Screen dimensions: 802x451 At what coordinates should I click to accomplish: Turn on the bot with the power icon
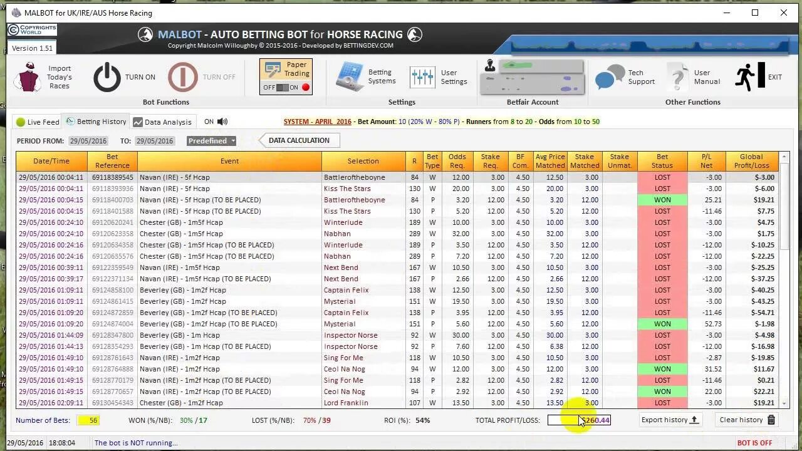(x=107, y=78)
